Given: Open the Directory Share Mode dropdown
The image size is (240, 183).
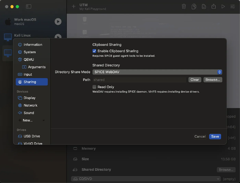Looking at the screenshot, I should click(157, 72).
